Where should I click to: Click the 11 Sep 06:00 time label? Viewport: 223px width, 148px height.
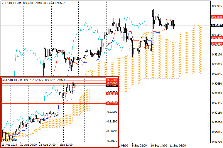pos(178,145)
